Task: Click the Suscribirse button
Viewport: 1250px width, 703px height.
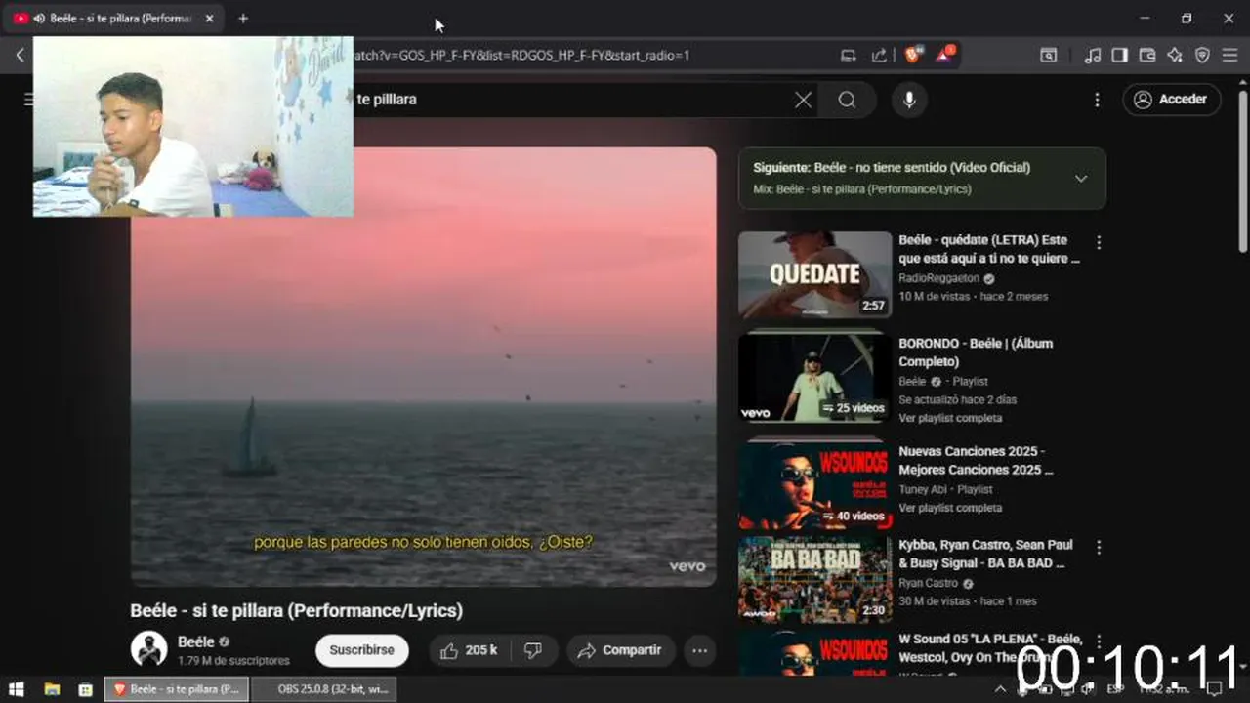Action: pyautogui.click(x=362, y=650)
